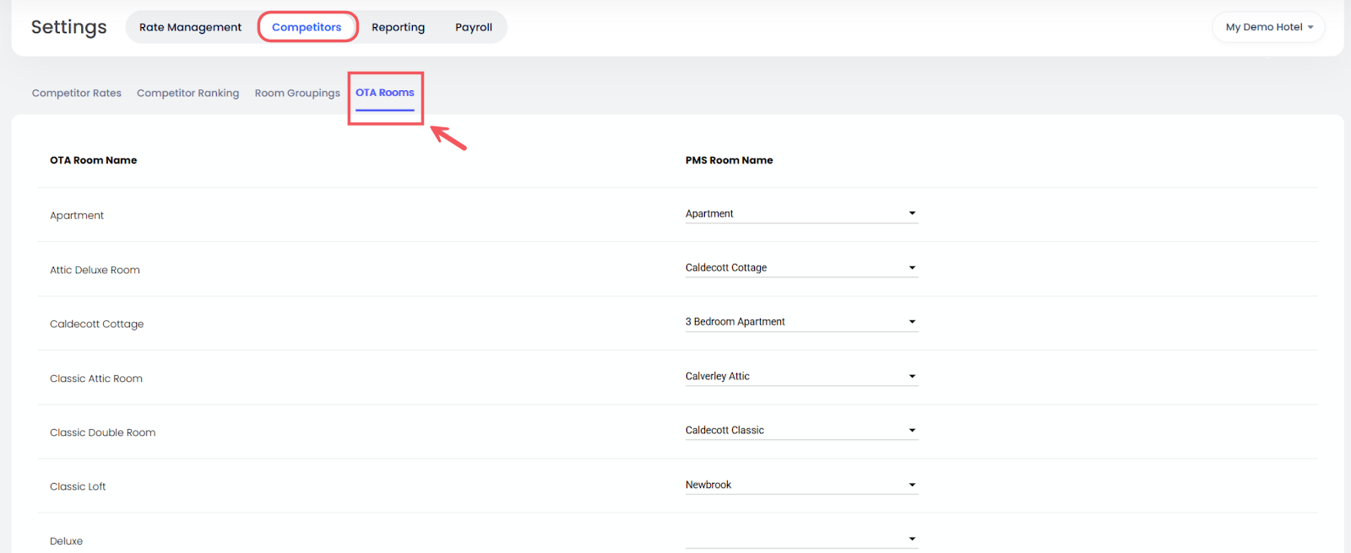Click the Classic Loft OTA room name
Viewport: 1351px width, 553px height.
tap(78, 486)
